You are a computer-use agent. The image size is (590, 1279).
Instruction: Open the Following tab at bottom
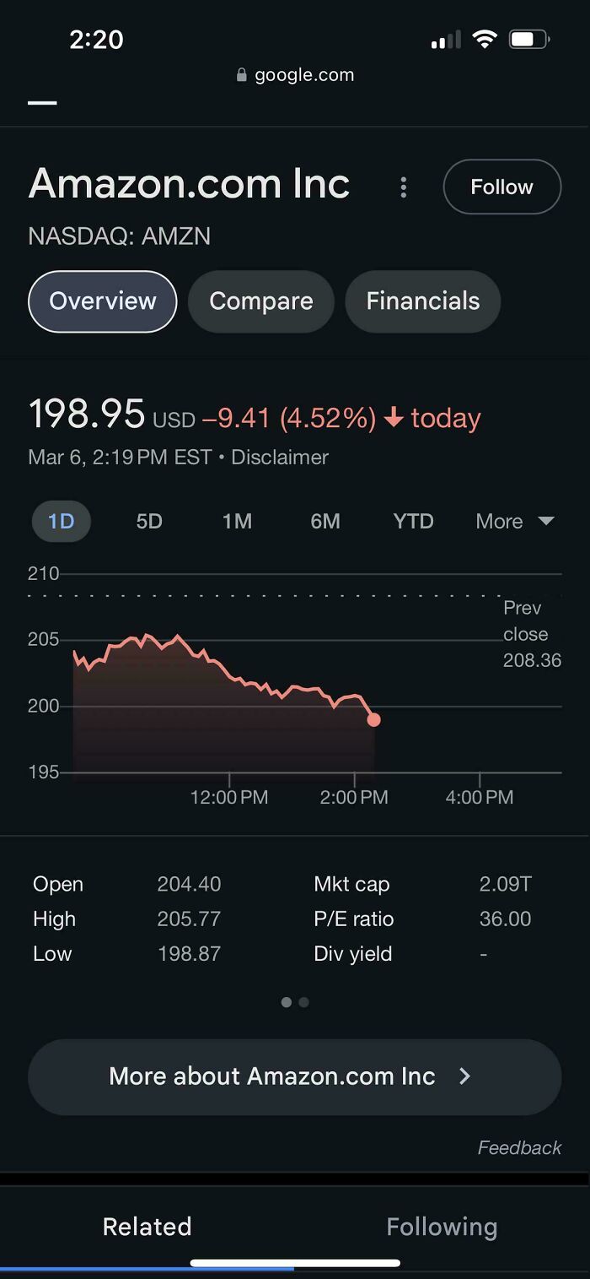coord(442,1226)
